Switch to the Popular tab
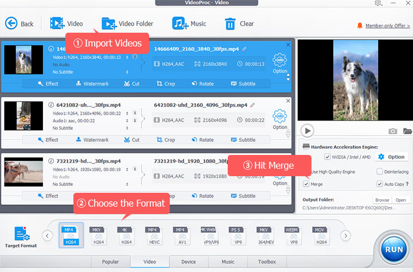This screenshot has width=413, height=272. pos(110,262)
